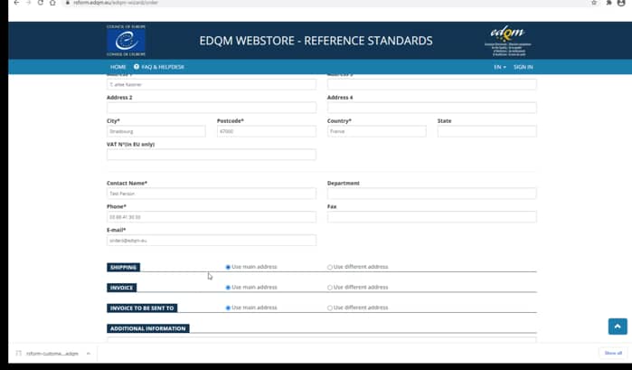Open browser profile avatar icon
This screenshot has height=370, width=632.
tap(621, 3)
